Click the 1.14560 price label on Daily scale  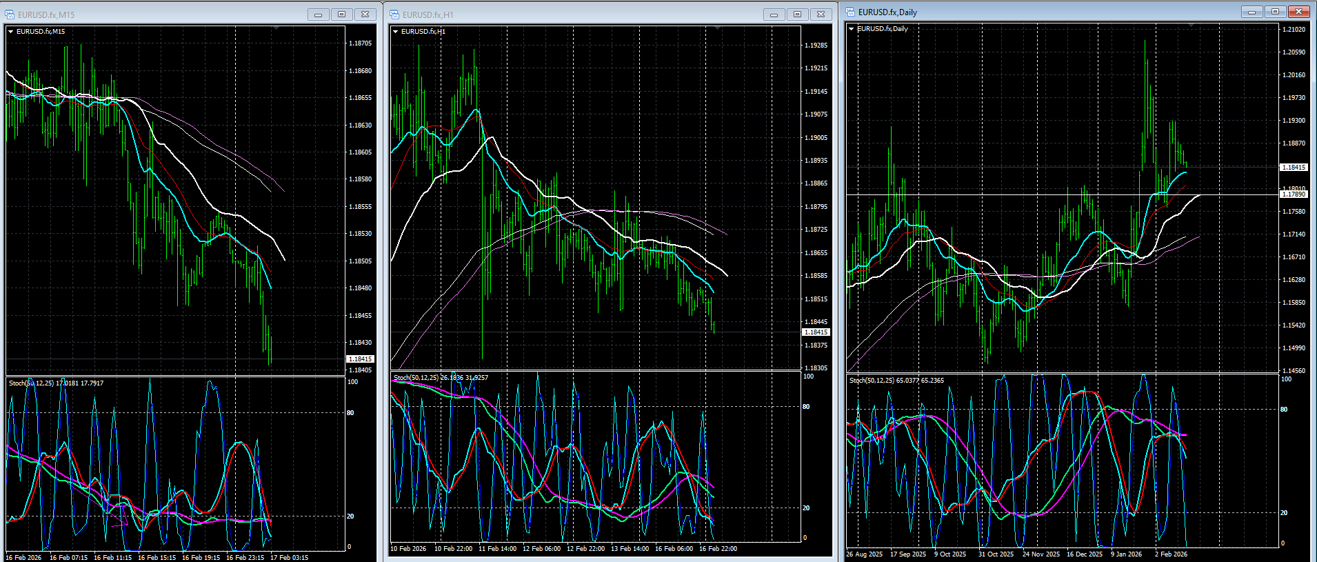(1294, 371)
